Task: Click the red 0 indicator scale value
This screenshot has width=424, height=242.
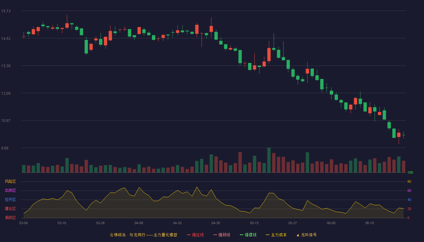Action: pyautogui.click(x=408, y=218)
